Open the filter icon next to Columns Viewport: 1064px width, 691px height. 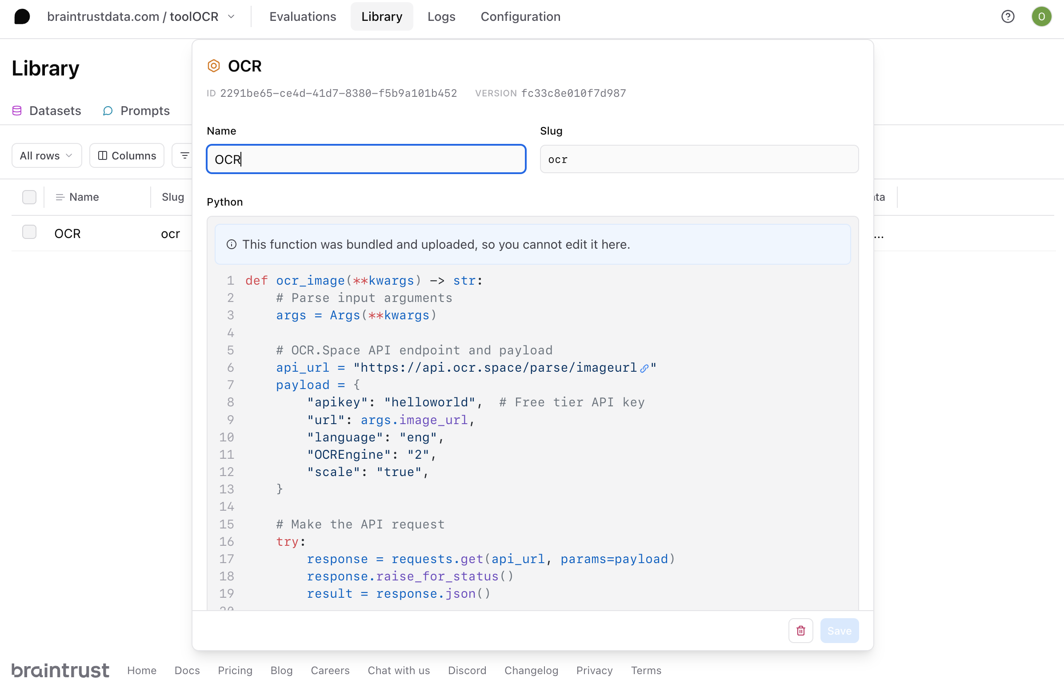coord(184,155)
